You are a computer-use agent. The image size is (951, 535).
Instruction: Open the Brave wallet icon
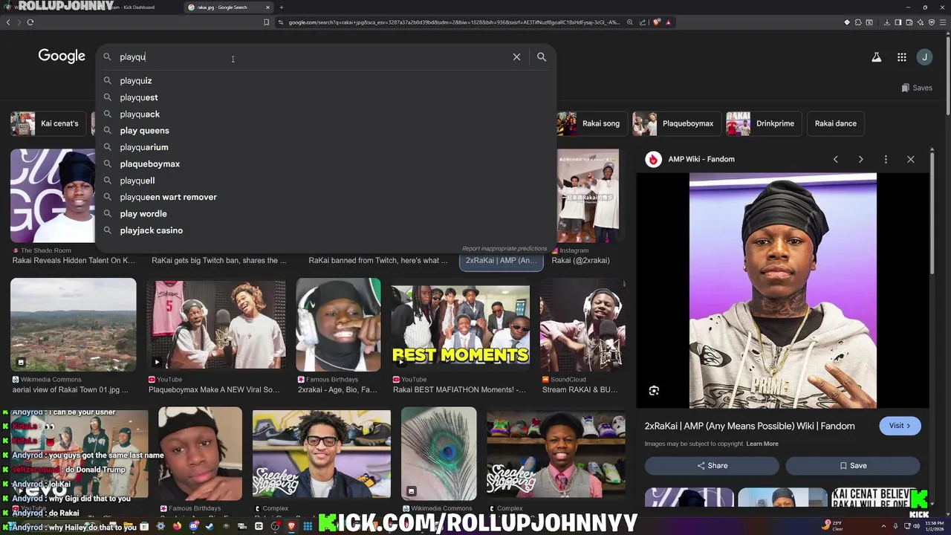tap(909, 22)
